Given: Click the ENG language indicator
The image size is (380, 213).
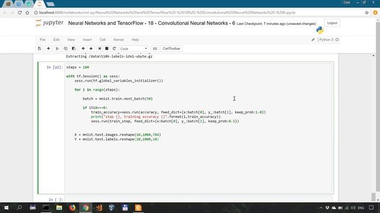Looking at the screenshot, I should pos(361,208).
